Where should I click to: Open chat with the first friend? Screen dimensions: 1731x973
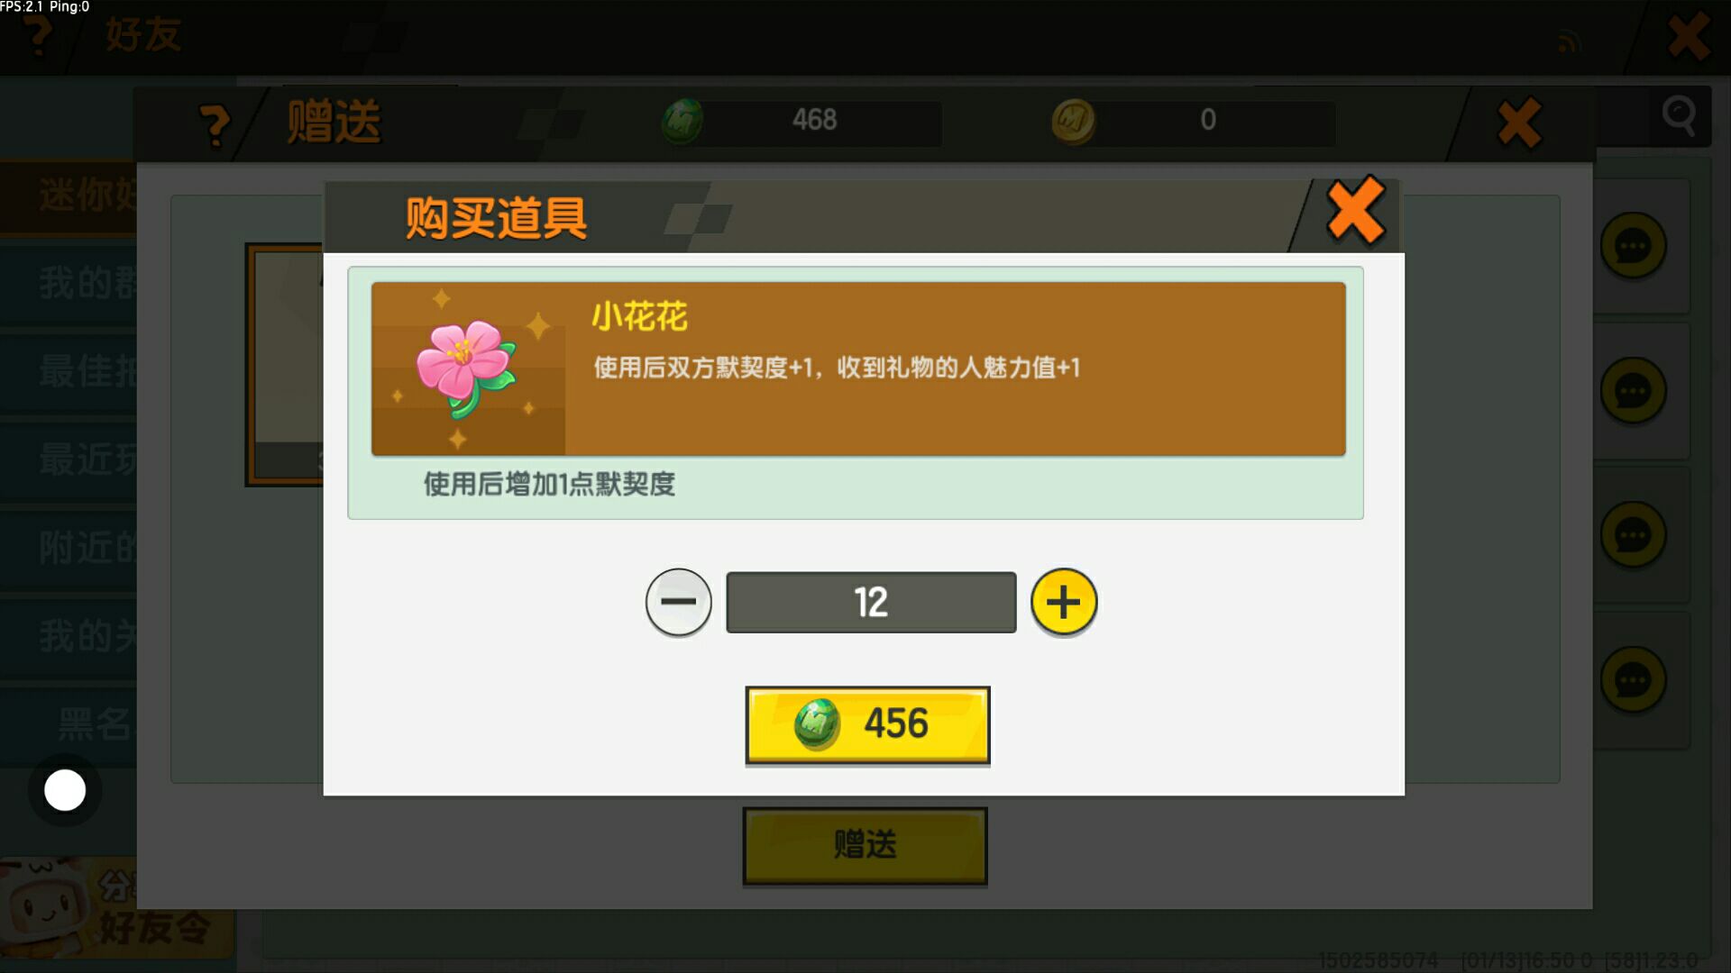(x=1633, y=246)
